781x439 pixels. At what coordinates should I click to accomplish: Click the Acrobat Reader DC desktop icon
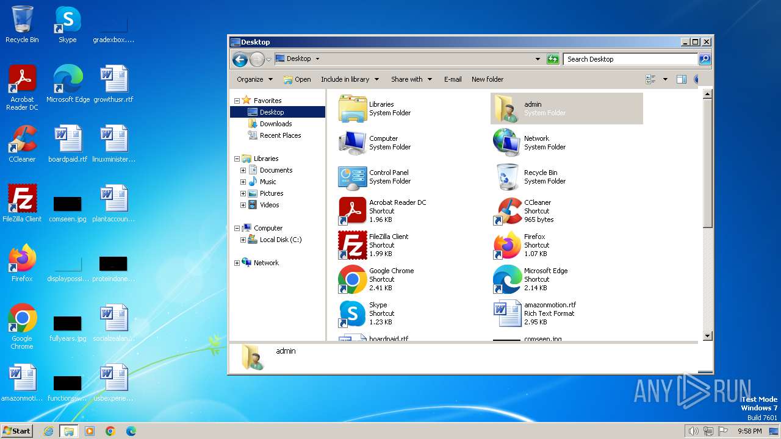(22, 87)
